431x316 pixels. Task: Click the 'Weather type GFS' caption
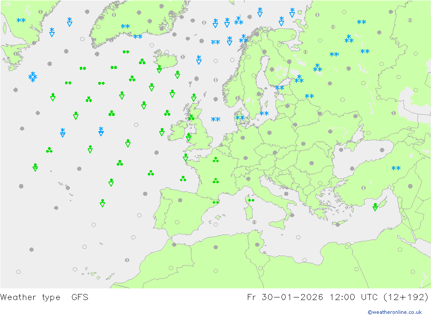pos(44,297)
